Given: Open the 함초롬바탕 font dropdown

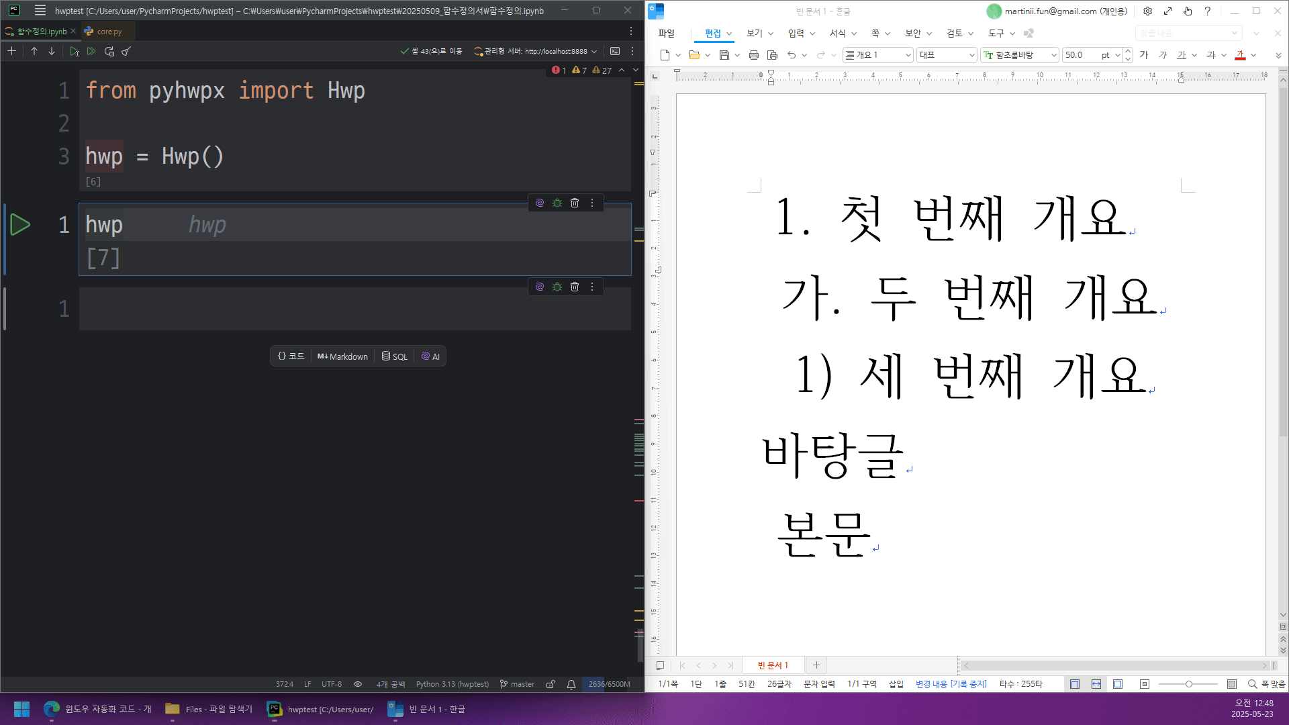Looking at the screenshot, I should [x=1053, y=55].
